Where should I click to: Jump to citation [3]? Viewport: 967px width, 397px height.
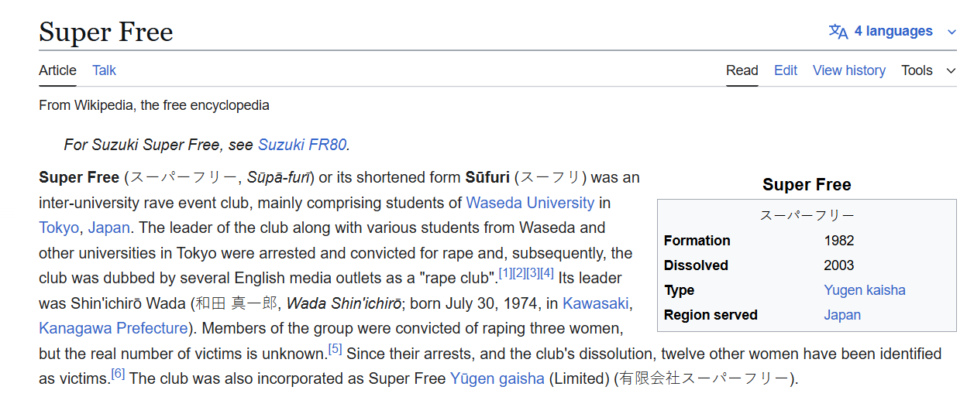tap(533, 273)
